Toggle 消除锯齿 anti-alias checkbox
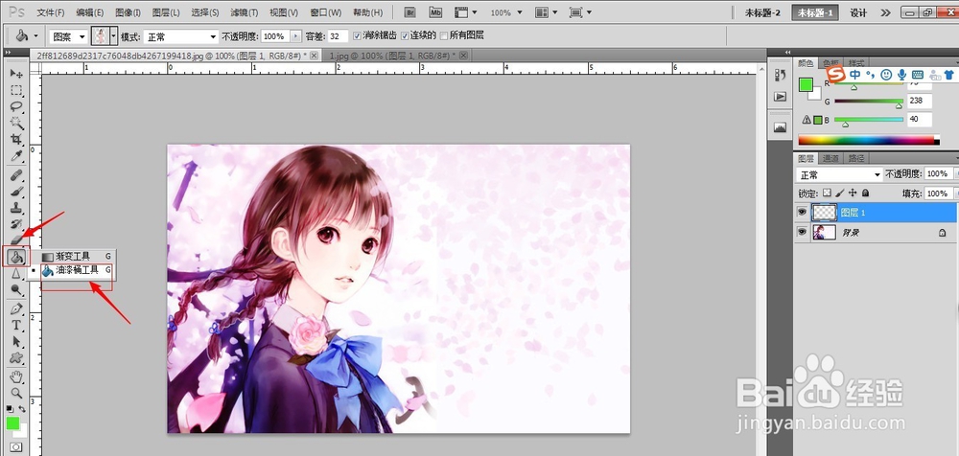The image size is (959, 456). tap(357, 36)
